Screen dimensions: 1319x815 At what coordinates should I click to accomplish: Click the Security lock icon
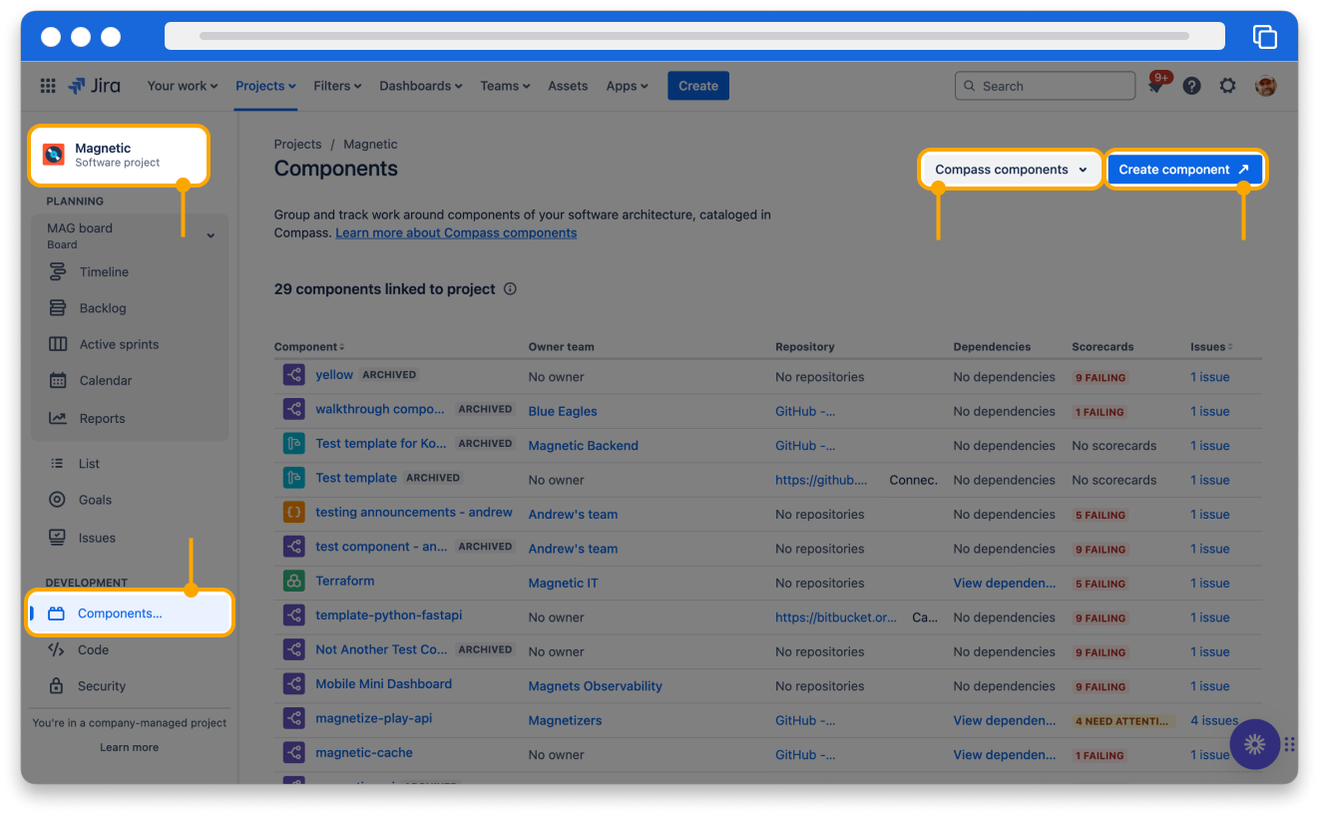(57, 685)
